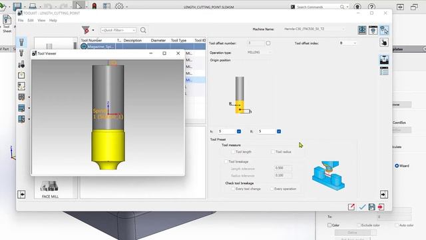Collapse the Magazine_Sp tree row
The height and width of the screenshot is (240, 426).
(84, 47)
